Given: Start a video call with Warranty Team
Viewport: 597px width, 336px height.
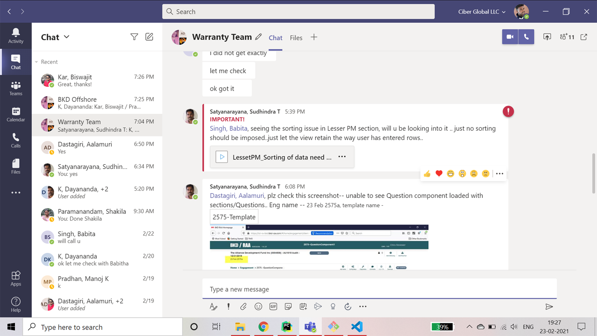Looking at the screenshot, I should click(x=510, y=37).
